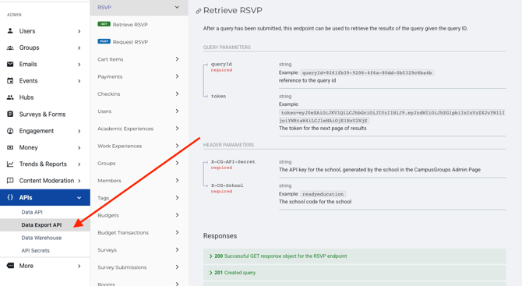The width and height of the screenshot is (522, 286).
Task: Click the X-CG-School parameter name
Action: [x=227, y=185]
